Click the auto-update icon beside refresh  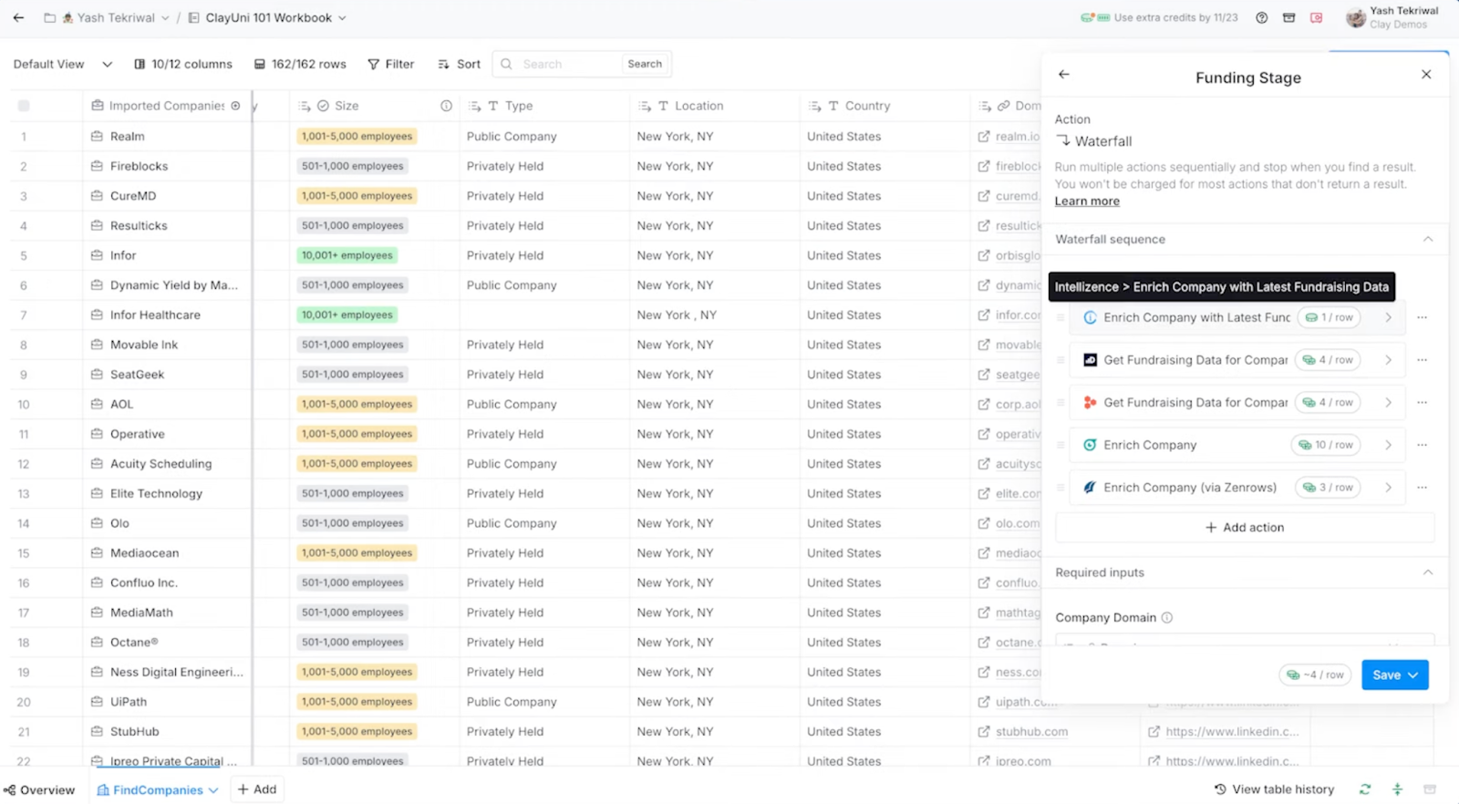[x=1397, y=789]
